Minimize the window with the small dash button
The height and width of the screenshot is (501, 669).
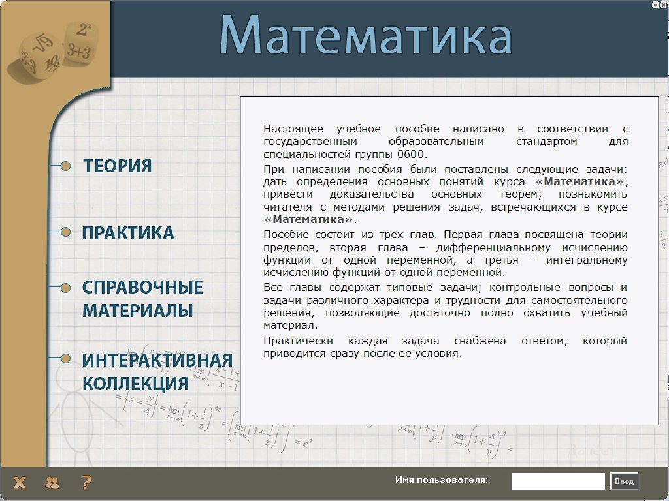[x=655, y=4]
